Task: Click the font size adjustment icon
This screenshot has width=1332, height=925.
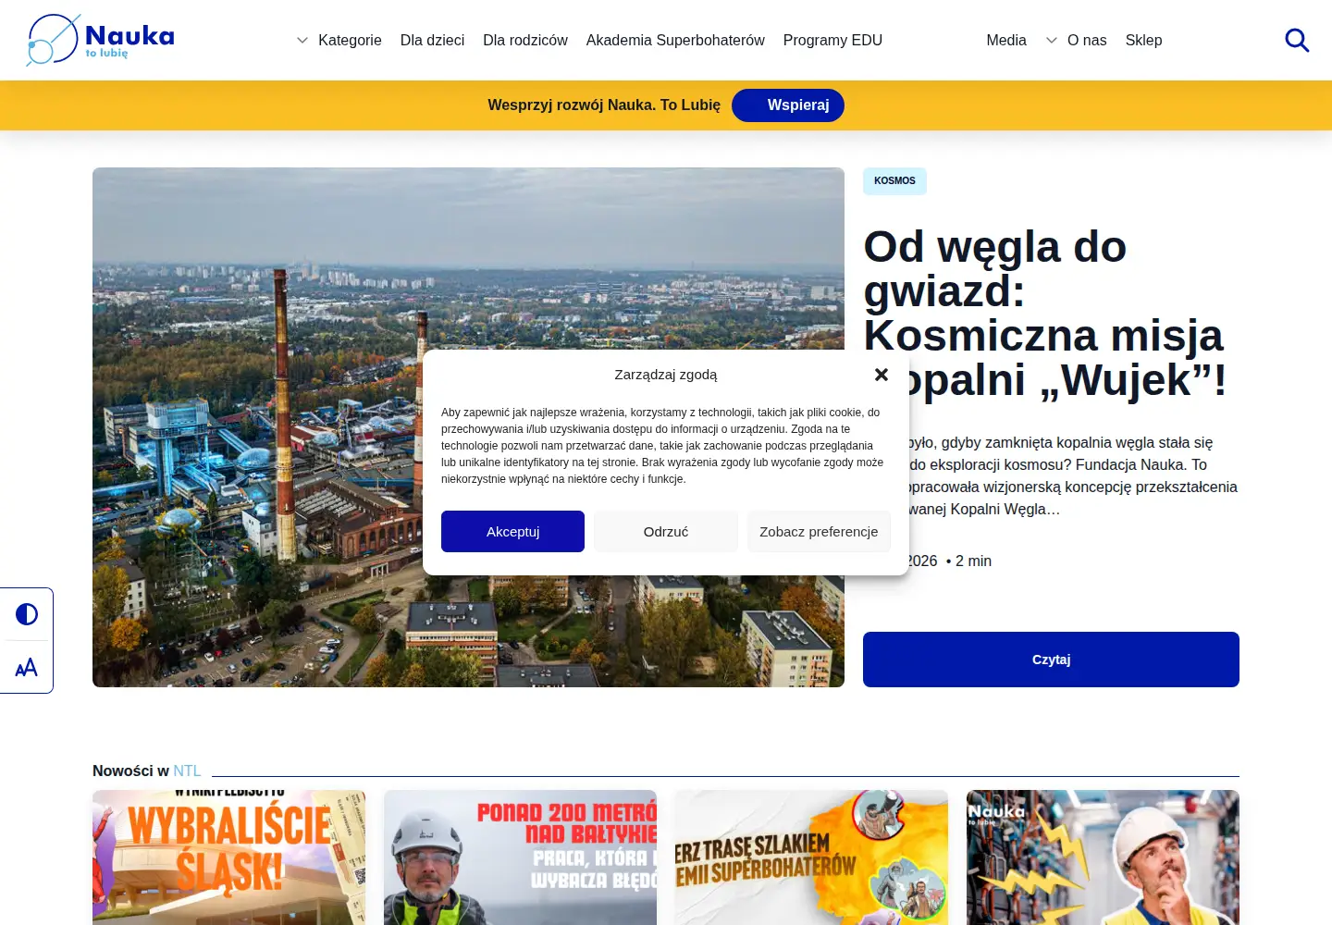Action: tap(27, 667)
